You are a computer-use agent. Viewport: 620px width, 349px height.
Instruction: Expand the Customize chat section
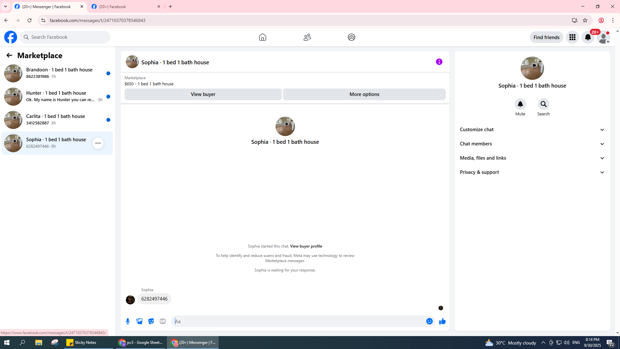tap(532, 130)
